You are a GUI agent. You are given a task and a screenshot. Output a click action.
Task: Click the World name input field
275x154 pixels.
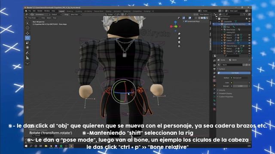click(x=232, y=65)
